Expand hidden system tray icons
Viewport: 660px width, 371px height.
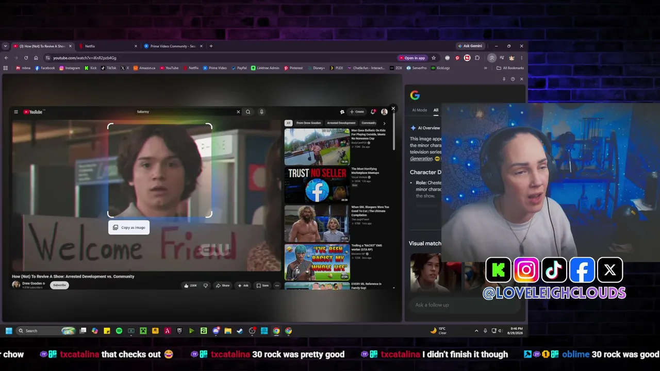coord(476,331)
